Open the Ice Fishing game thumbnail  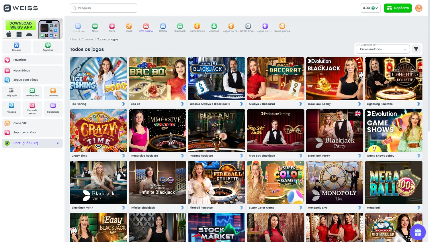(x=98, y=79)
